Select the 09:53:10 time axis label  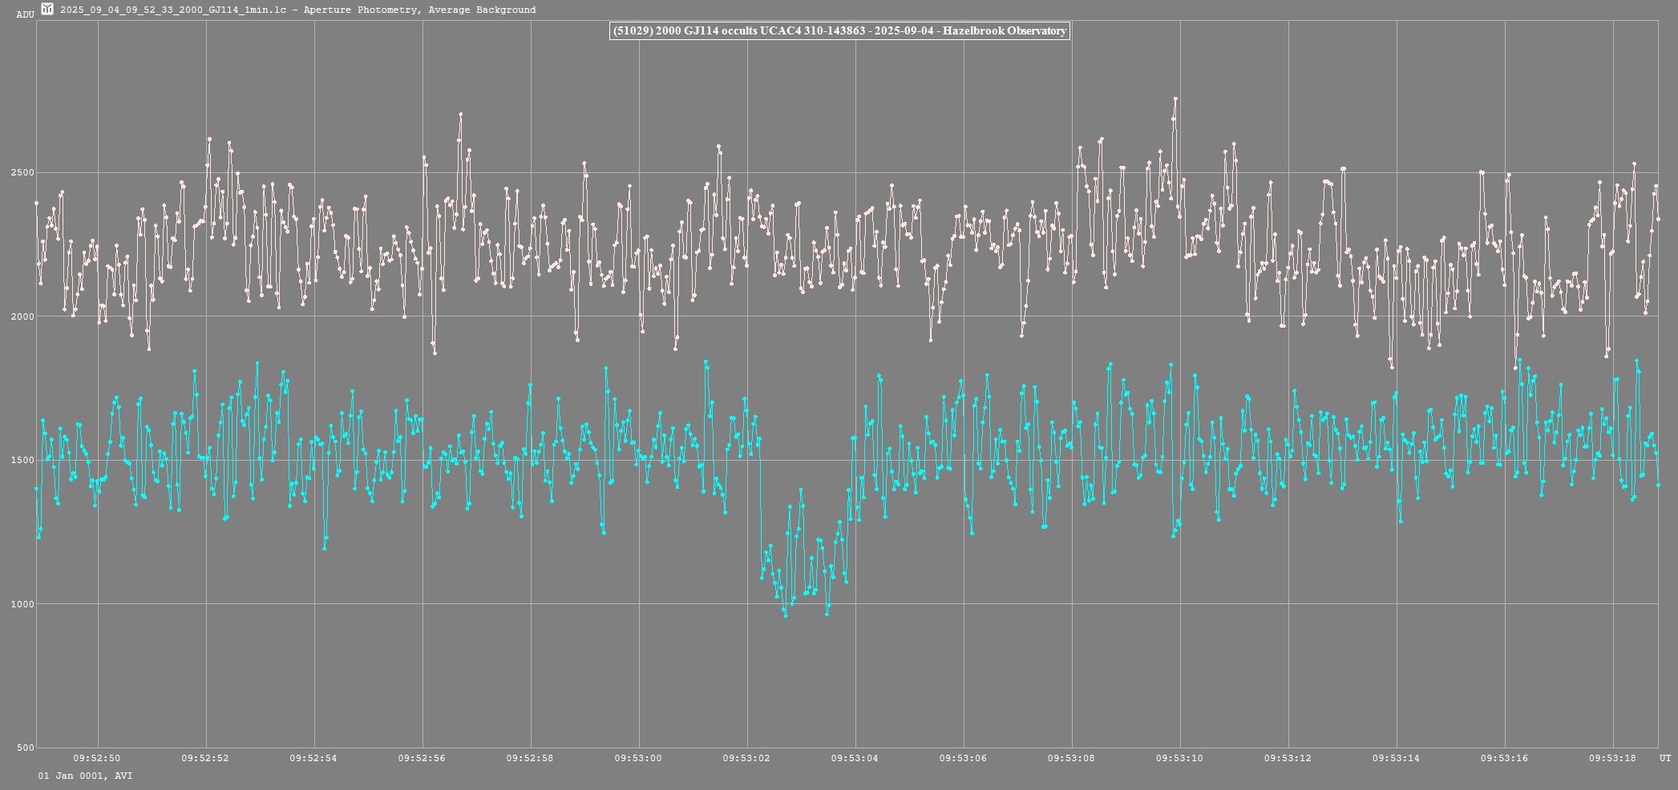(x=1179, y=758)
